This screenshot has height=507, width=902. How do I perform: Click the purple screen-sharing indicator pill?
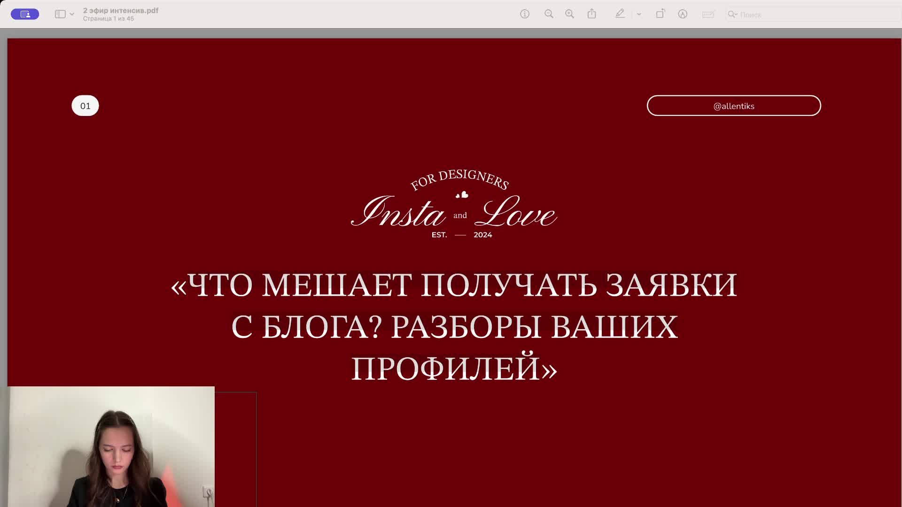point(25,14)
